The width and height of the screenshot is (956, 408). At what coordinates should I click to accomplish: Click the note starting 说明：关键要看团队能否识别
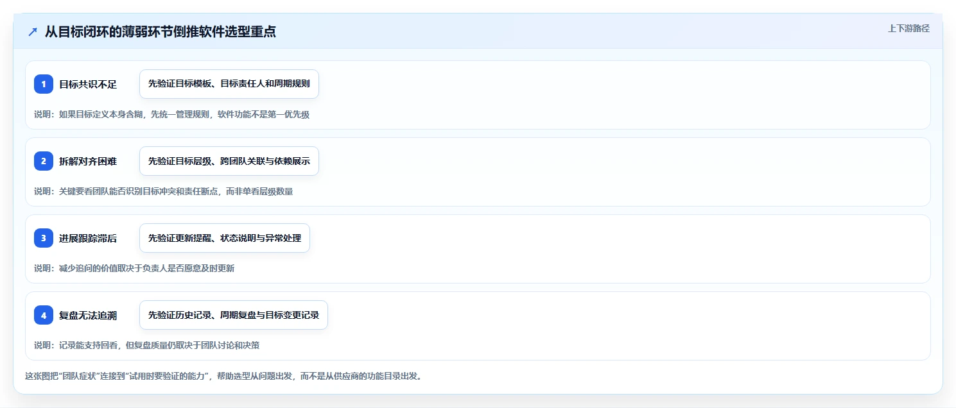click(163, 191)
